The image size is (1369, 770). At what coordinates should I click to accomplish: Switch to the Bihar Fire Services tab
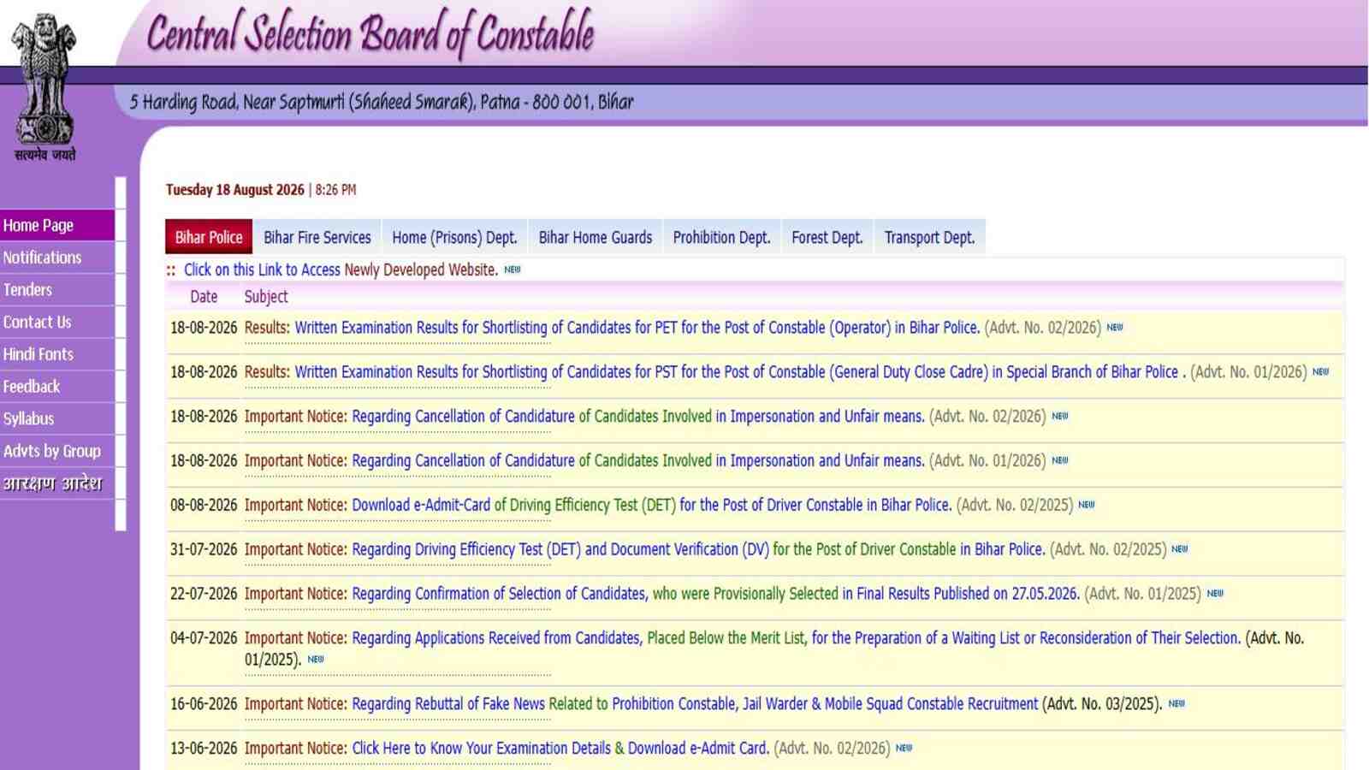pyautogui.click(x=317, y=237)
